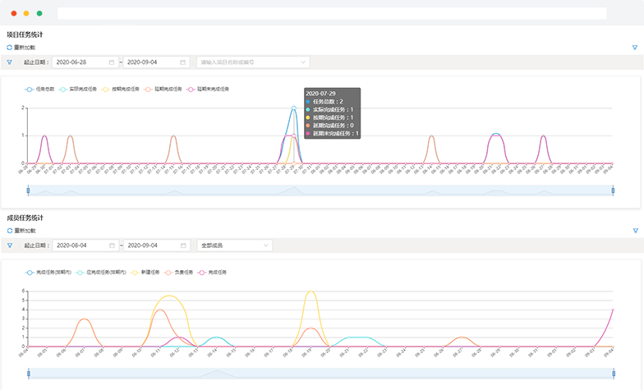Screen dimensions: 644x390
Task: Toggle 应完成任务(按期内) legend series
Action: tap(101, 273)
